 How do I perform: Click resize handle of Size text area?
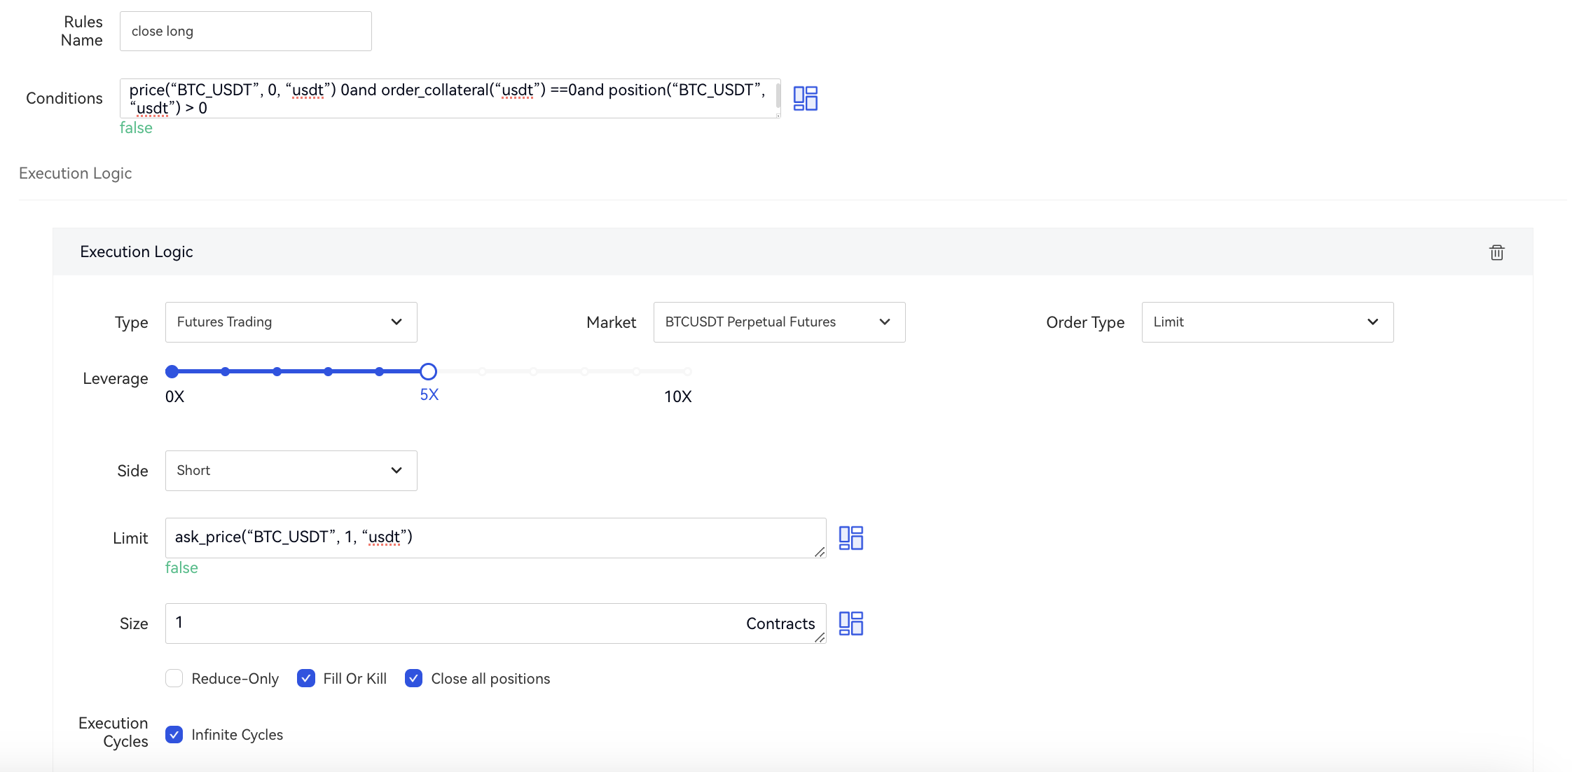(x=819, y=637)
